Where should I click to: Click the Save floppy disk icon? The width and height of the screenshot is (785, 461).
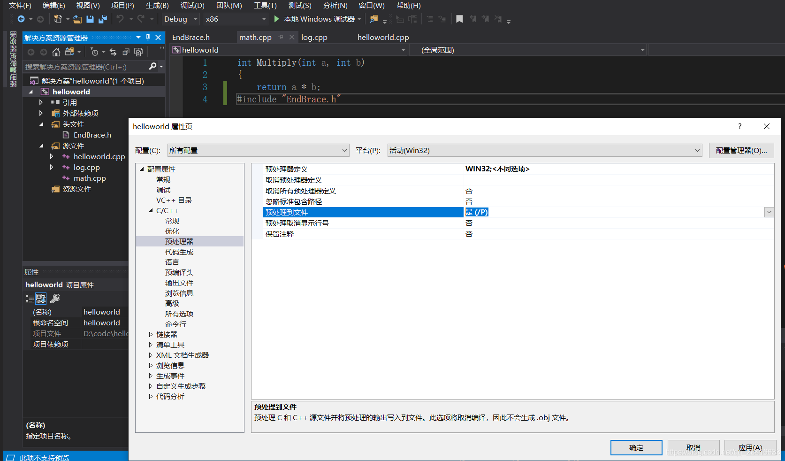tap(90, 19)
